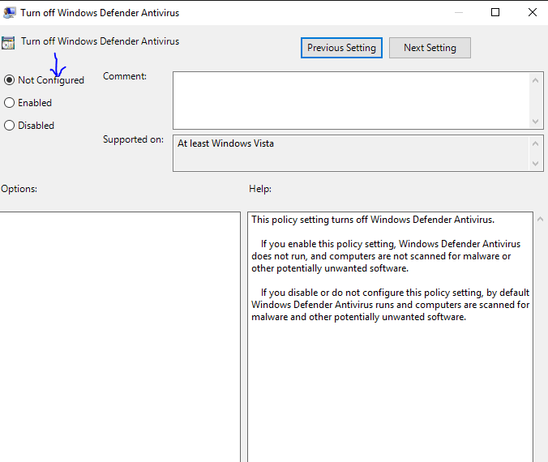Click the Supported on scroll down arrow
The height and width of the screenshot is (462, 548).
click(536, 164)
